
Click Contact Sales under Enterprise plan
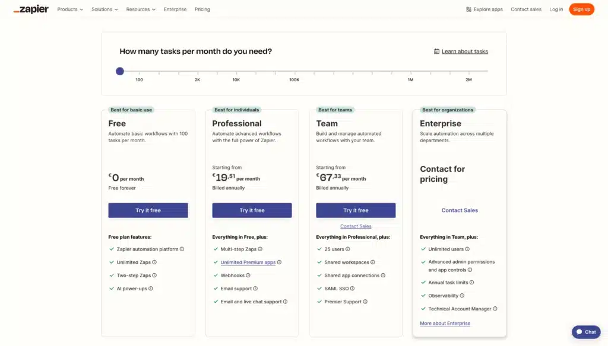point(460,210)
